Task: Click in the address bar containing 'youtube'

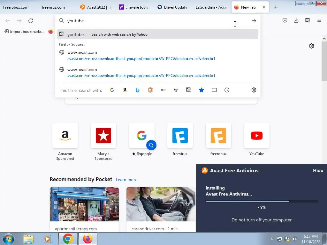Action: click(x=158, y=21)
